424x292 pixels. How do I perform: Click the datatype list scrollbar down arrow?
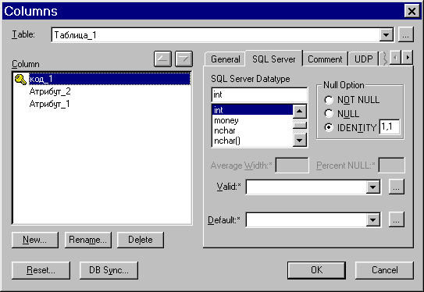point(300,140)
